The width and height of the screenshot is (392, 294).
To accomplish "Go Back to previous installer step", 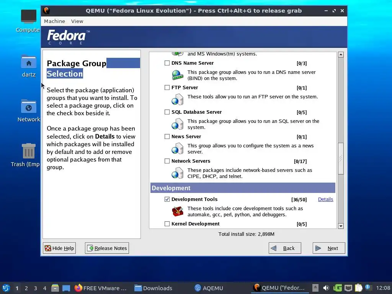I will (x=285, y=248).
